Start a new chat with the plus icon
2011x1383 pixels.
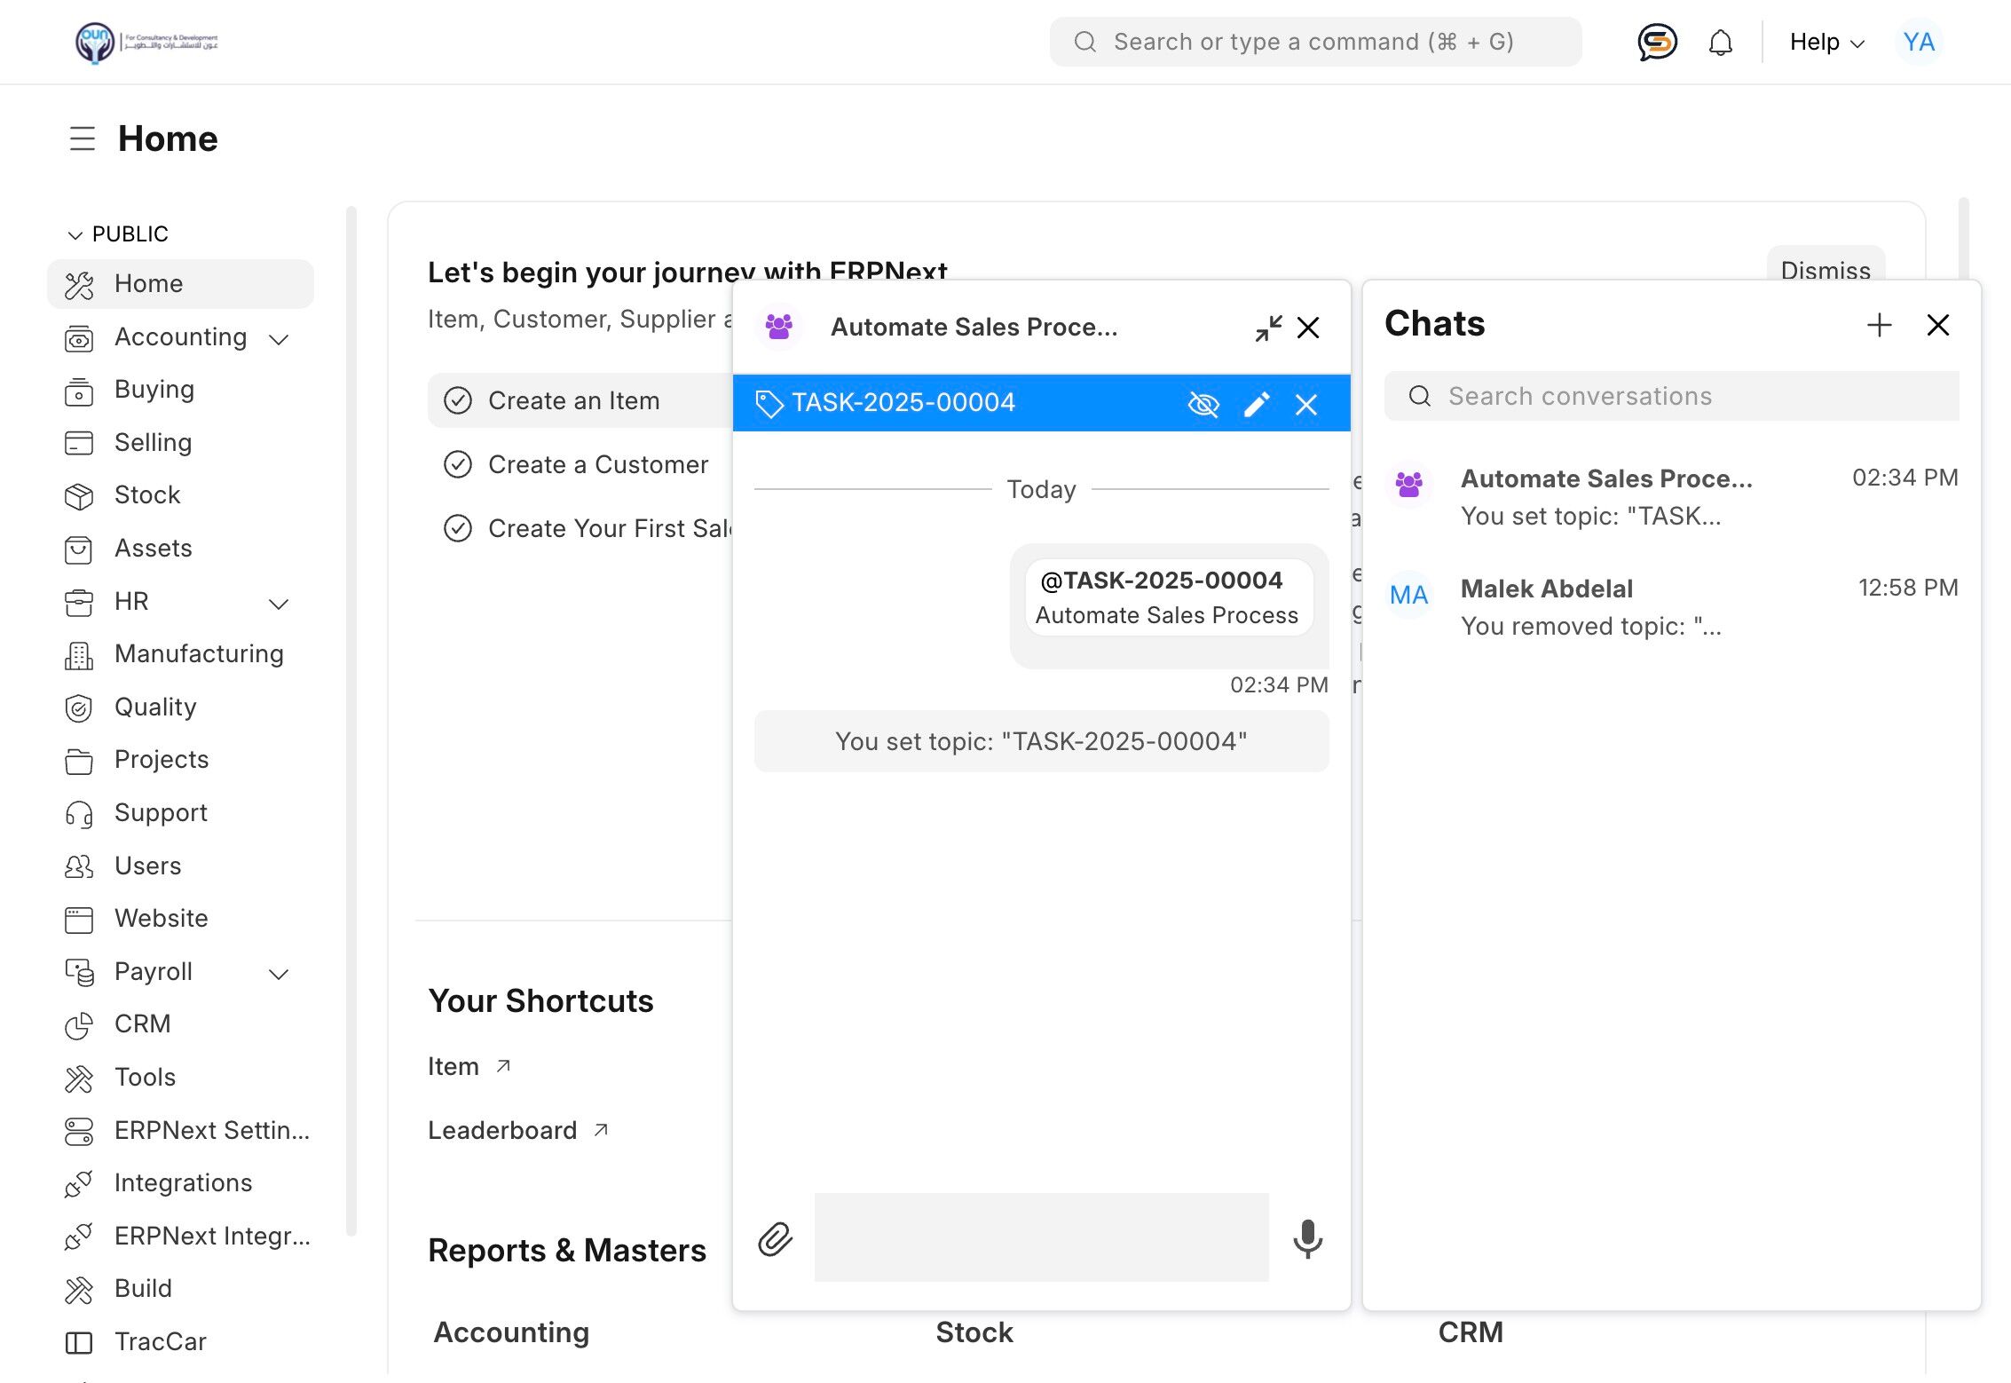click(1879, 325)
